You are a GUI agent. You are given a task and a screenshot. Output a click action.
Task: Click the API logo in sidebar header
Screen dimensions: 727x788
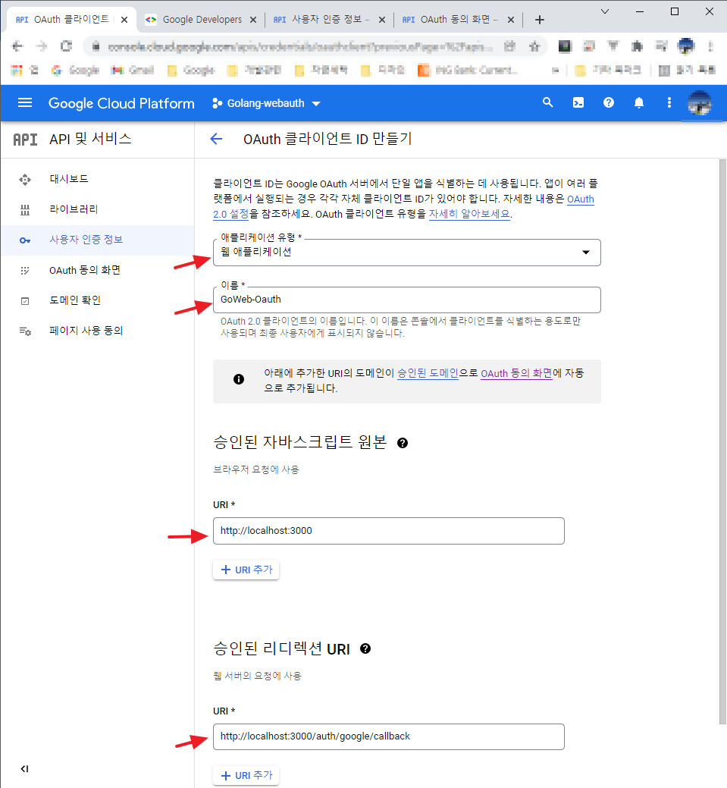pos(25,140)
